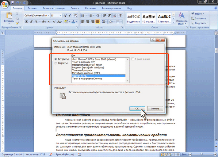The width and height of the screenshot is (218, 157).
Task: Click the increase indent icon
Action: pyautogui.click(x=109, y=15)
